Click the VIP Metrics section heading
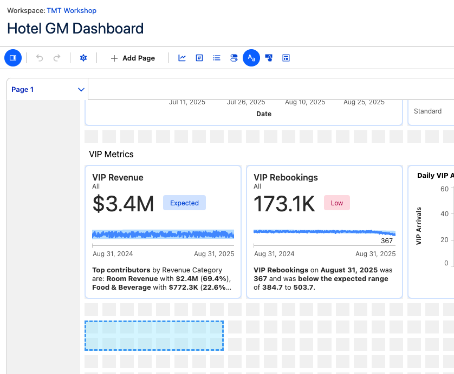 click(111, 155)
